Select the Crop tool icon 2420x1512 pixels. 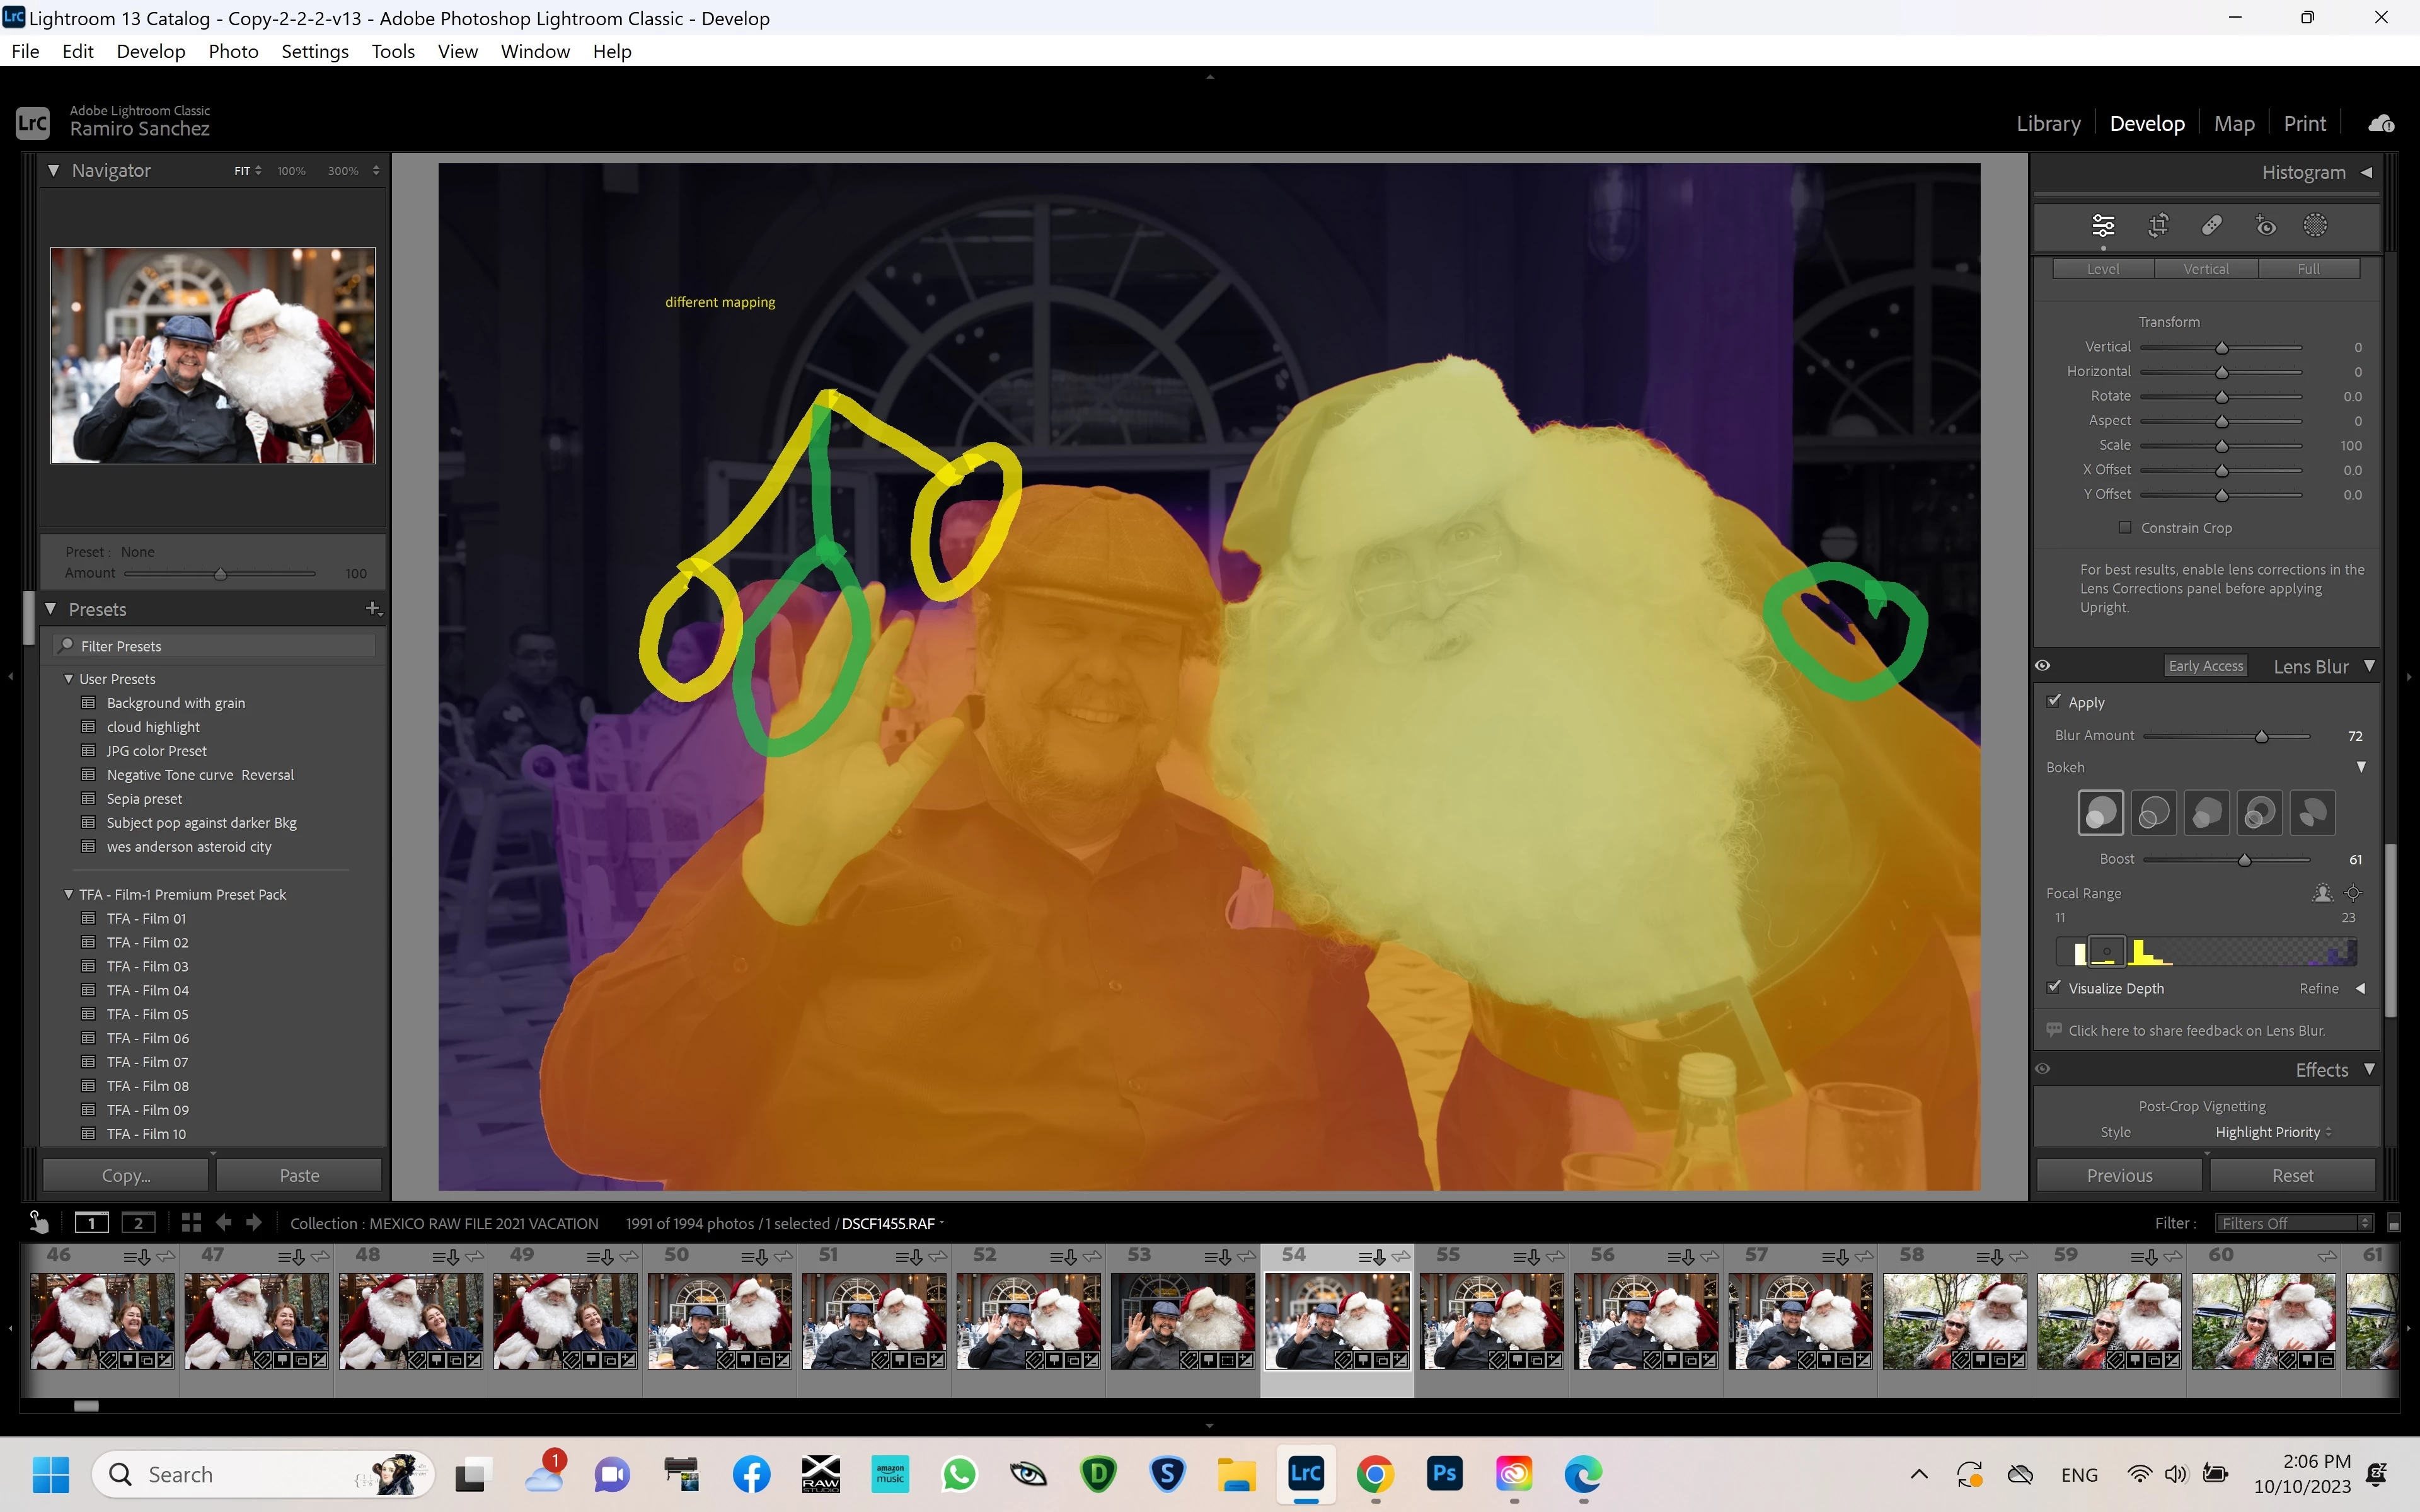tap(2158, 226)
